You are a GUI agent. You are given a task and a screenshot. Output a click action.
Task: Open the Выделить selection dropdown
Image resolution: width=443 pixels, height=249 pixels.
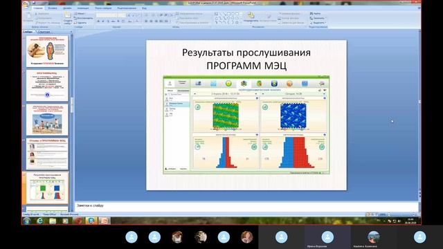(318, 23)
